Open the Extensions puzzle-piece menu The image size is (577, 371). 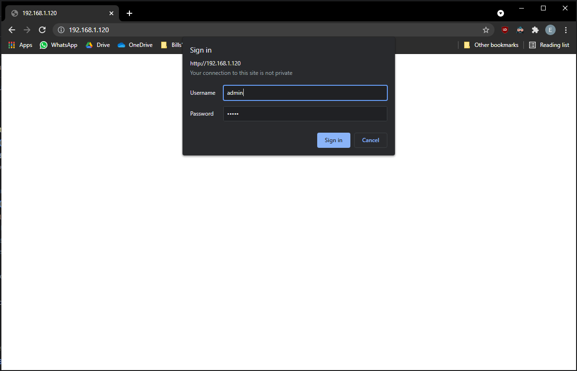[x=535, y=30]
